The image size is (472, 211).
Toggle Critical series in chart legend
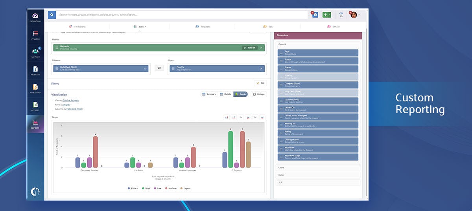133,188
